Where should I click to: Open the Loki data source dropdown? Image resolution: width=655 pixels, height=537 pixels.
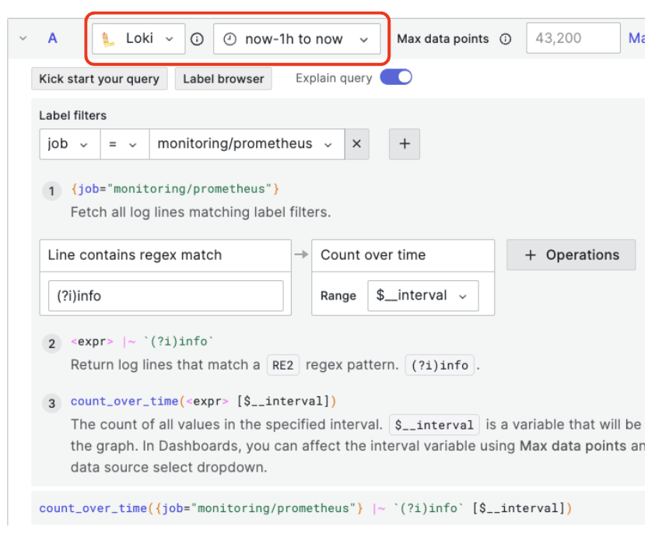(138, 39)
